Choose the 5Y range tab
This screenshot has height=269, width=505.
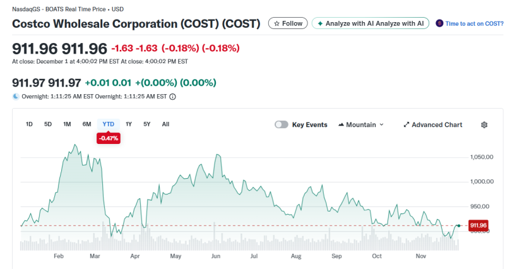[x=147, y=124]
